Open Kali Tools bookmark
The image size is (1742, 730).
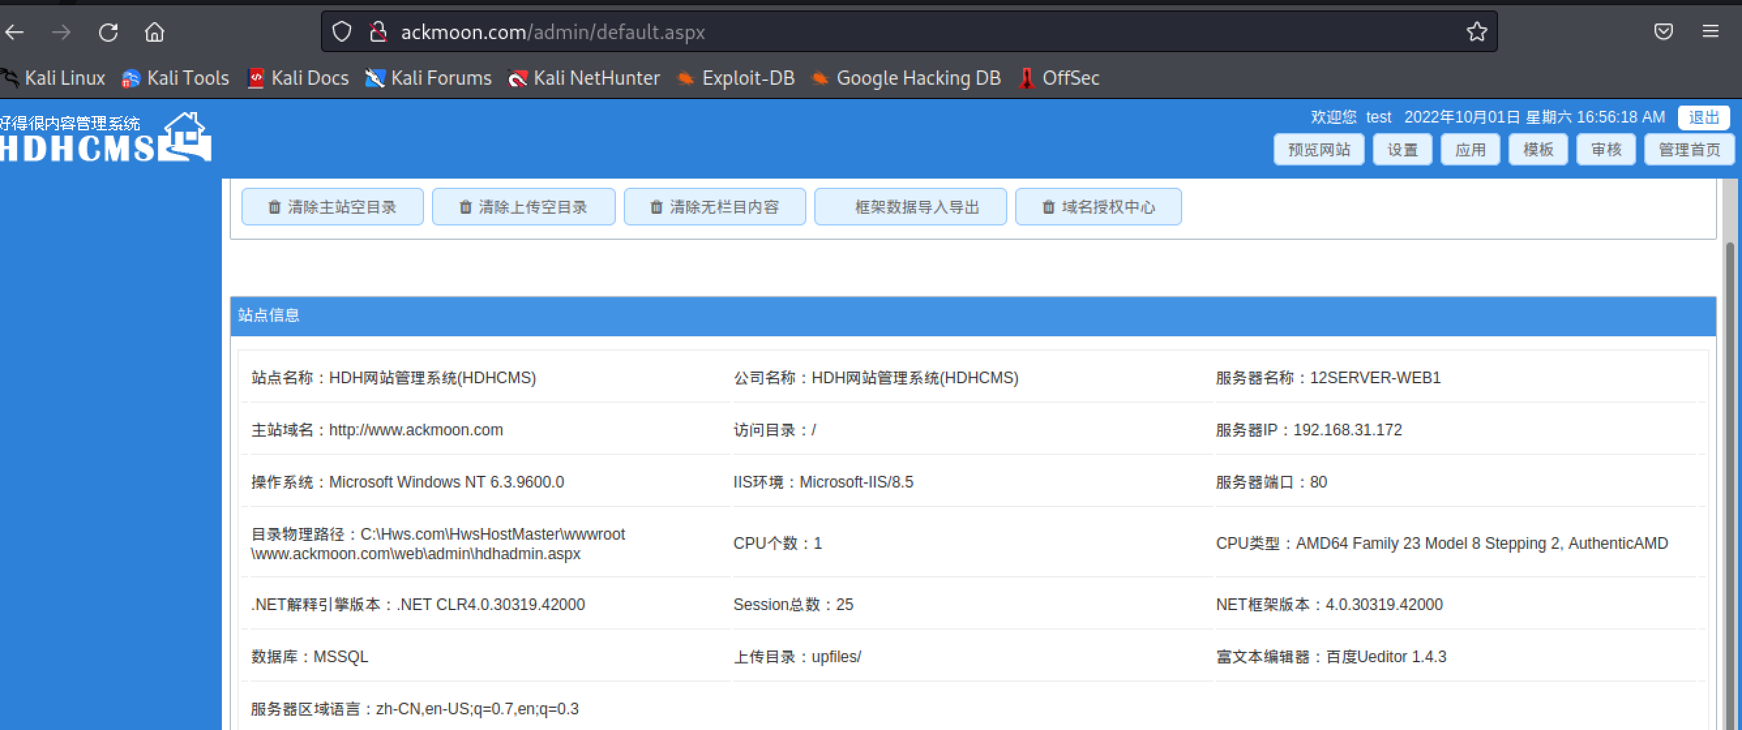tap(176, 78)
